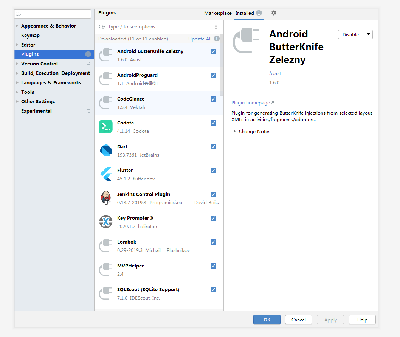This screenshot has height=337, width=400.
Task: Click the Update All count badge
Action: pos(216,39)
